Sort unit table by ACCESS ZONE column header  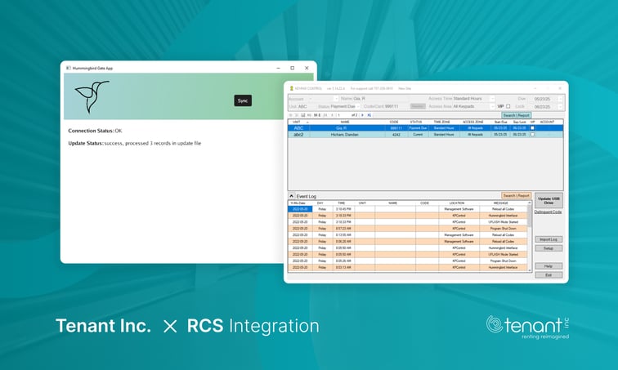(473, 122)
